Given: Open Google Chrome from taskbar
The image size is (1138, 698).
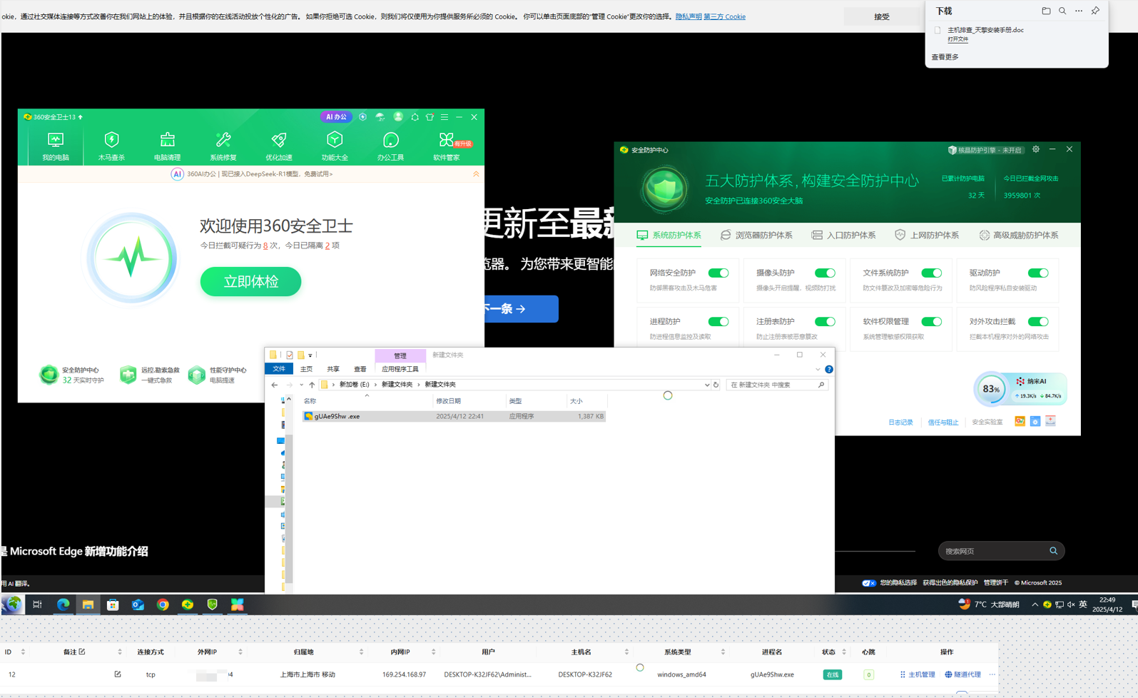Looking at the screenshot, I should point(163,605).
